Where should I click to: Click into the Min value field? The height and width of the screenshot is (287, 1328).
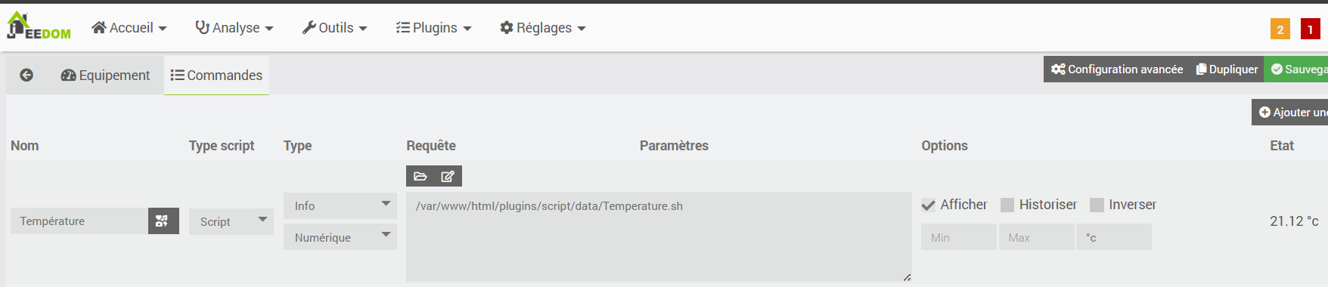click(x=959, y=237)
